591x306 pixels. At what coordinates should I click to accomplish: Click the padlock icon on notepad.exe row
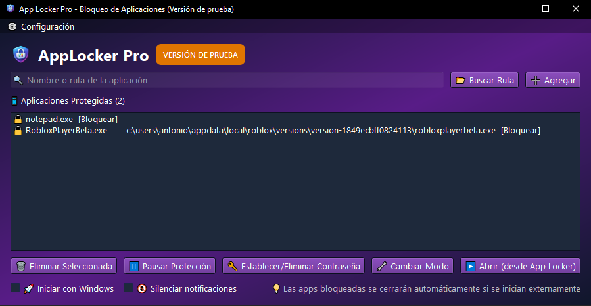[18, 120]
